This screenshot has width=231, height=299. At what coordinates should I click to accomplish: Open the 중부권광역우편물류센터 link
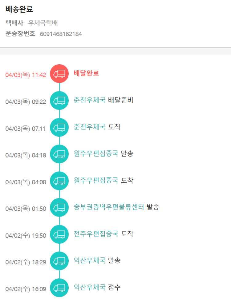[x=109, y=207]
